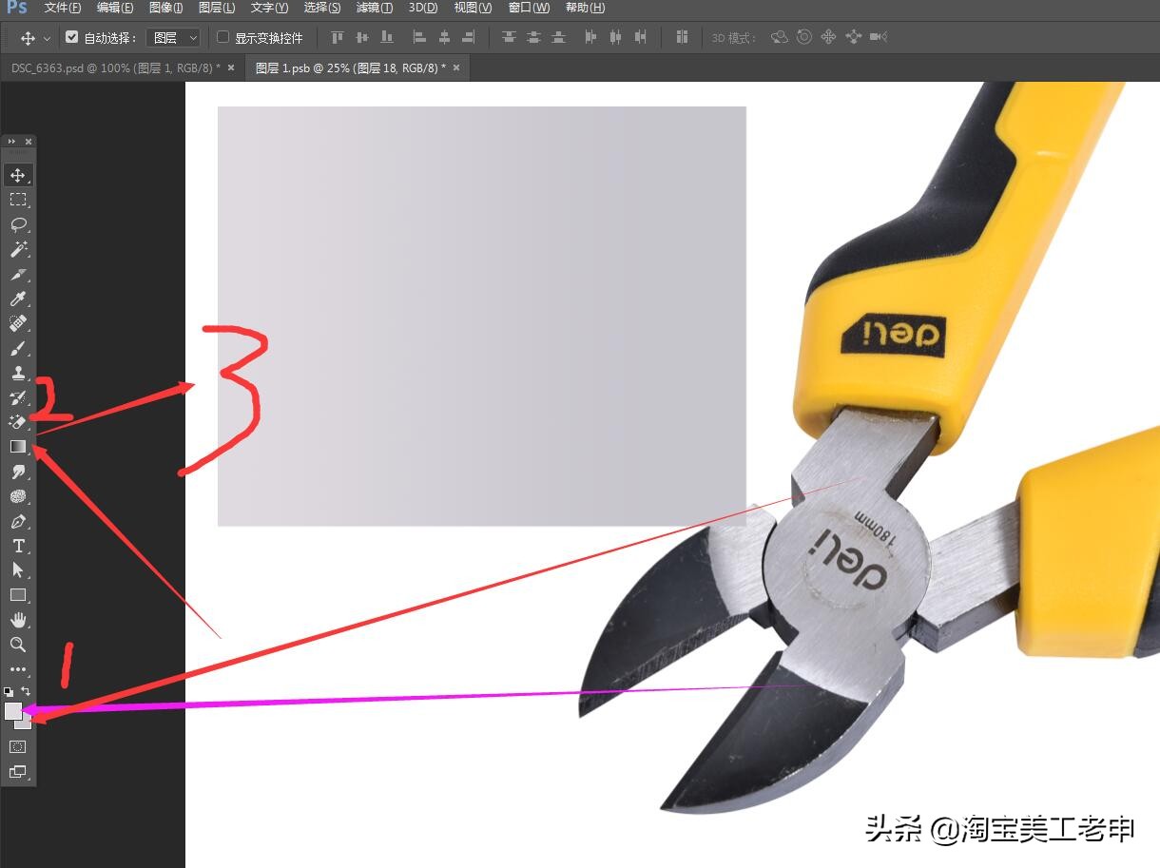1160x868 pixels.
Task: Select the Horizontal Type tool
Action: [18, 546]
